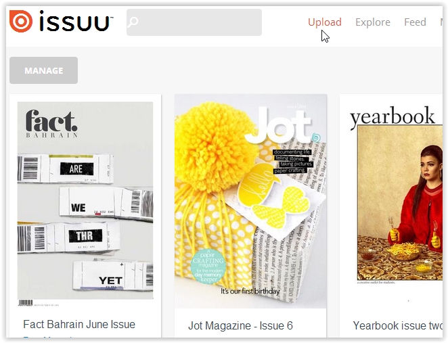Focus the search input field
The image size is (448, 343).
click(194, 22)
